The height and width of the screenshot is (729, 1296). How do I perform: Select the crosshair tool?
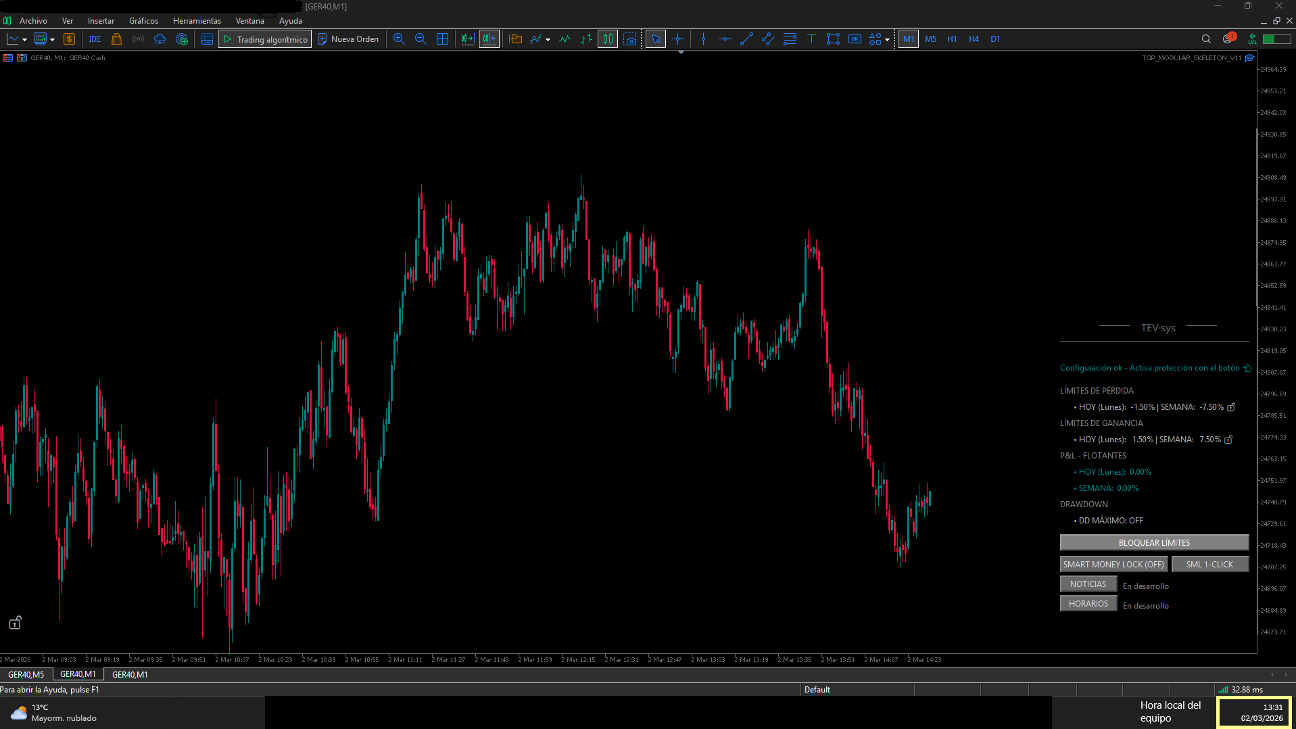677,39
